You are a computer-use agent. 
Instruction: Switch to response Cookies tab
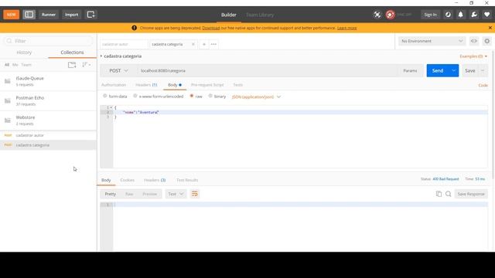tap(127, 180)
